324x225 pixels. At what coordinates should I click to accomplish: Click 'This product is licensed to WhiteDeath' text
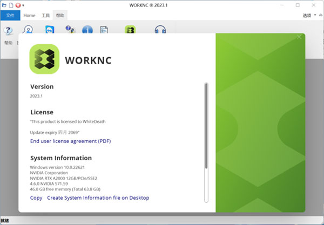[68, 121]
